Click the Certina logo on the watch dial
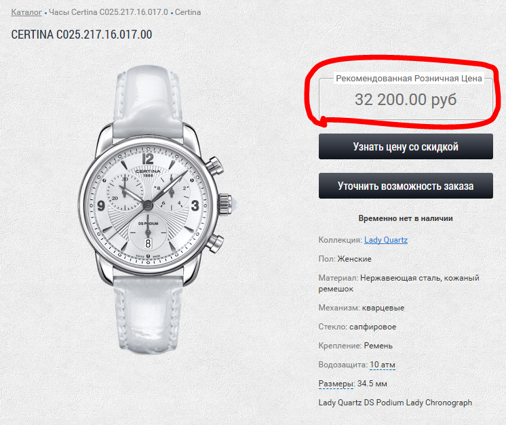Viewport: 506px width, 425px height. pyautogui.click(x=149, y=170)
